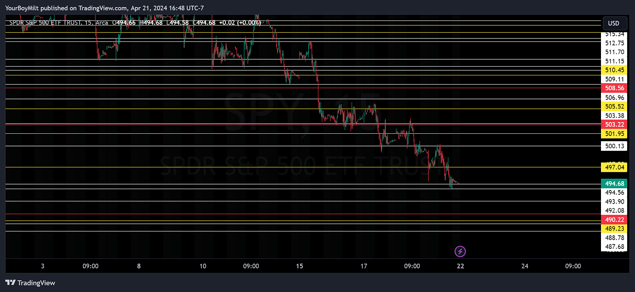The image size is (635, 292).
Task: Click date 15 on time axis
Action: 299,266
